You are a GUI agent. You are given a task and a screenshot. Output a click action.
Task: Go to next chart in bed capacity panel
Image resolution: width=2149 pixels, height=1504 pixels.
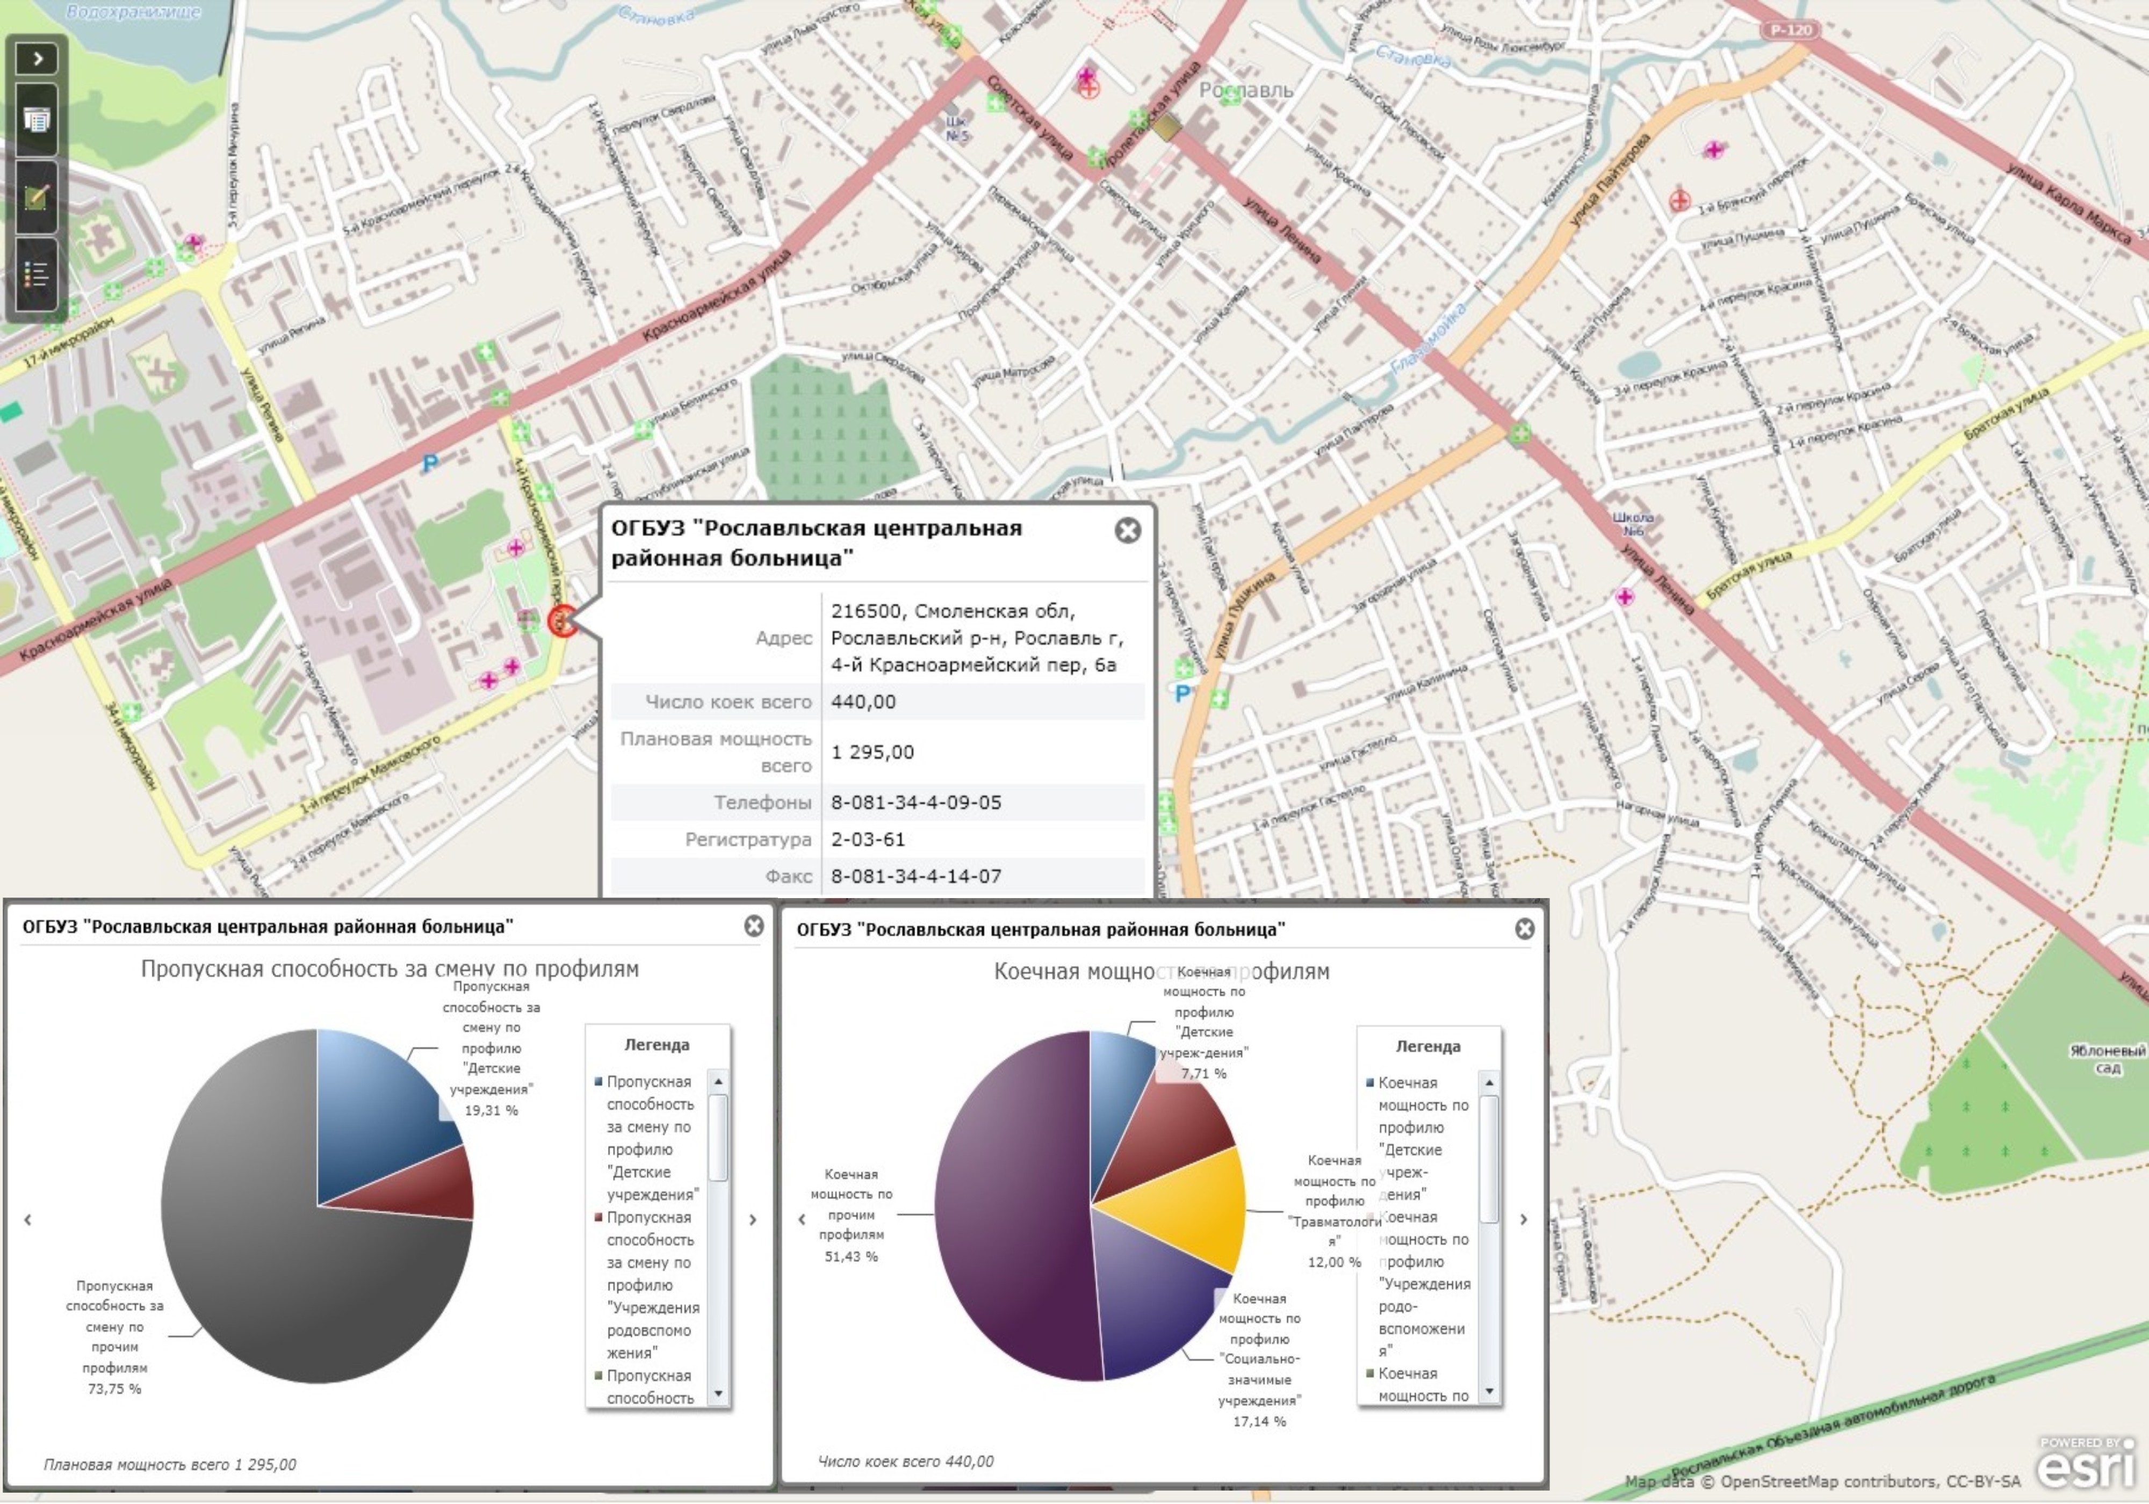pos(1524,1219)
